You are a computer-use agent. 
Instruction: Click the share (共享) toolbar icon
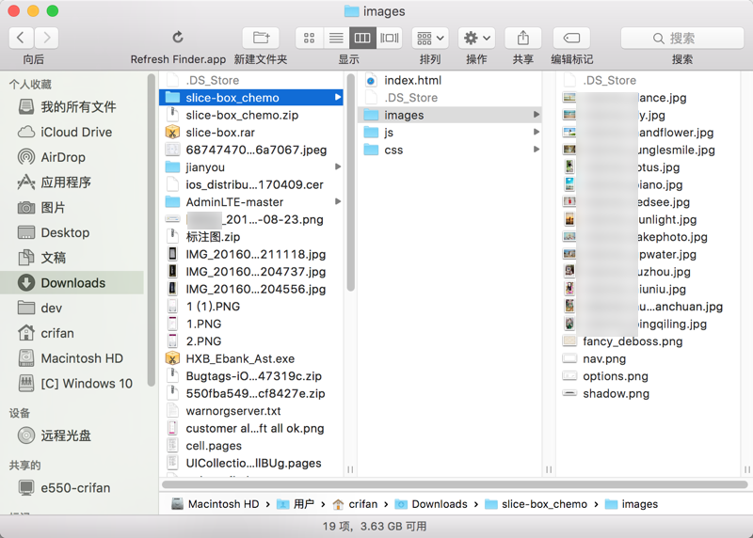pos(523,38)
